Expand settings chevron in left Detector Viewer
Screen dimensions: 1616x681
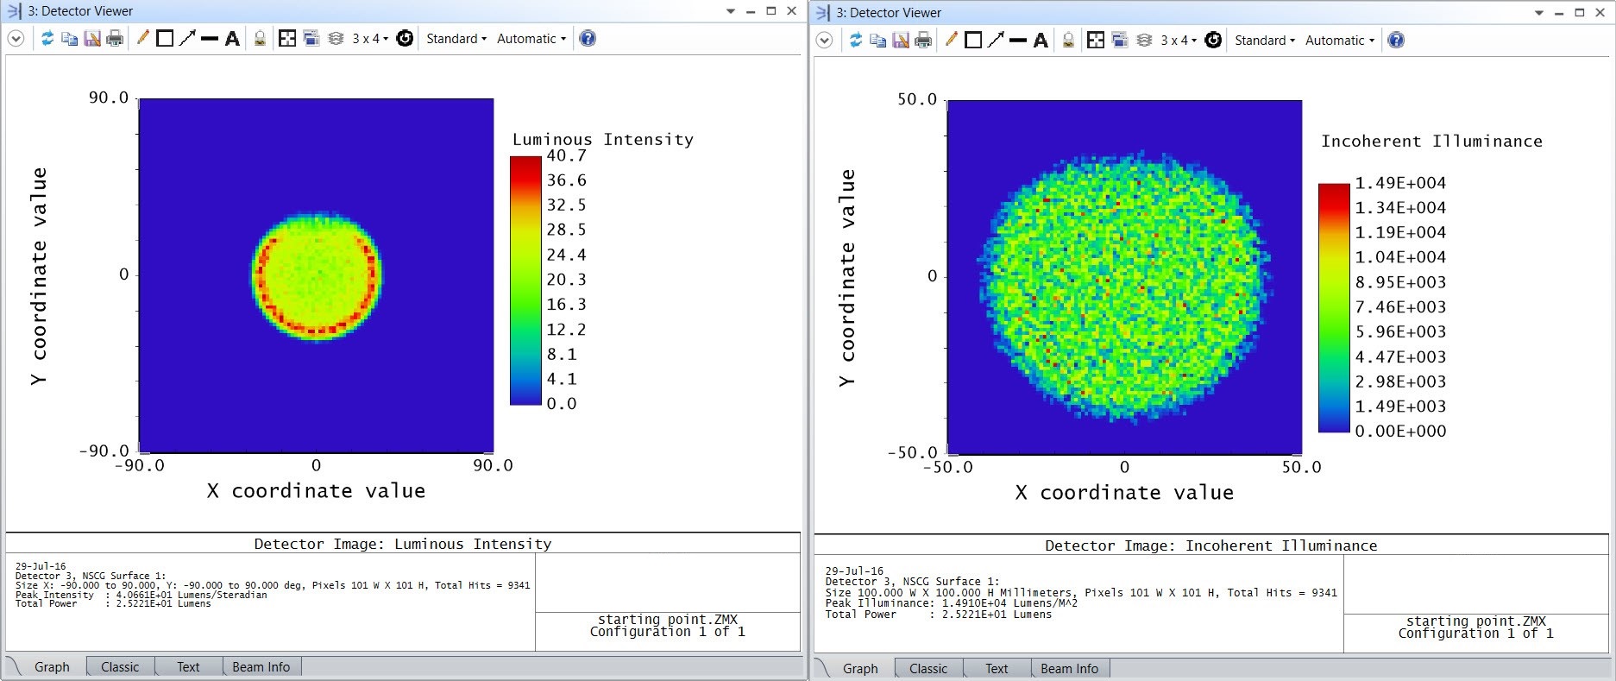tap(16, 39)
